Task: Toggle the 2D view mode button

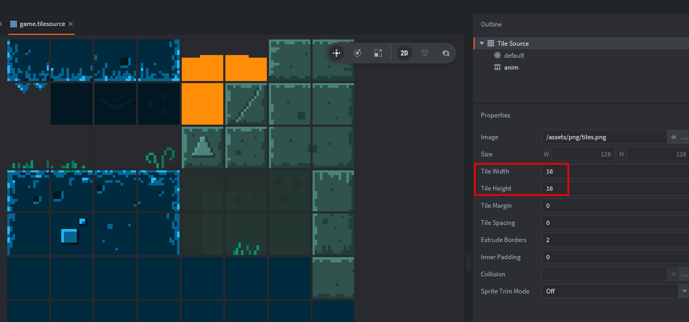Action: coord(404,53)
